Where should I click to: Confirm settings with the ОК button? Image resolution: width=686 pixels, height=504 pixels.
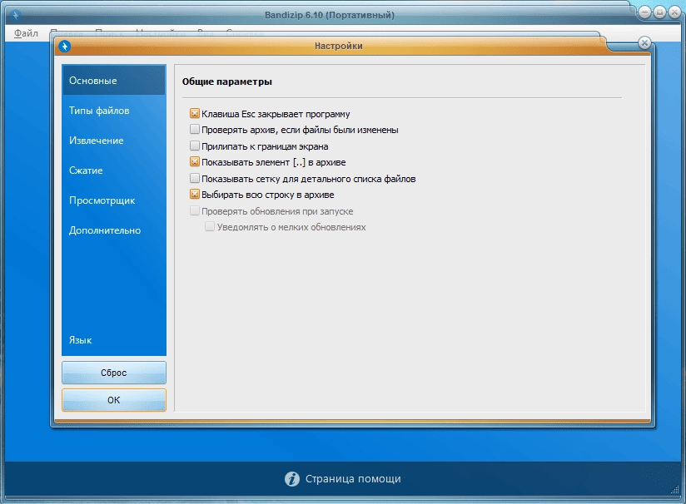[x=114, y=400]
